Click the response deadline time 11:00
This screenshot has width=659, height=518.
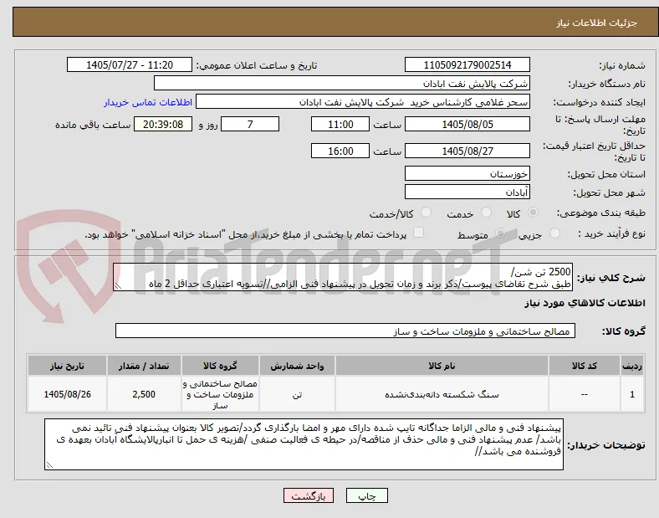(340, 125)
